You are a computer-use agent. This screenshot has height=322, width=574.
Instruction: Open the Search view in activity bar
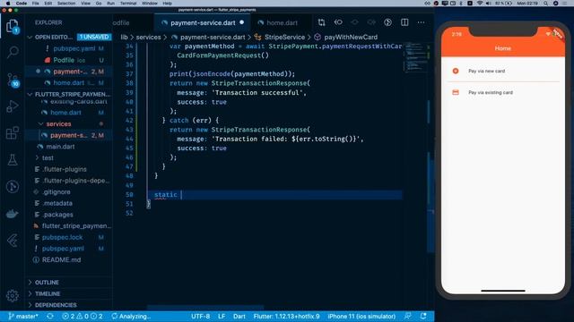(13, 52)
